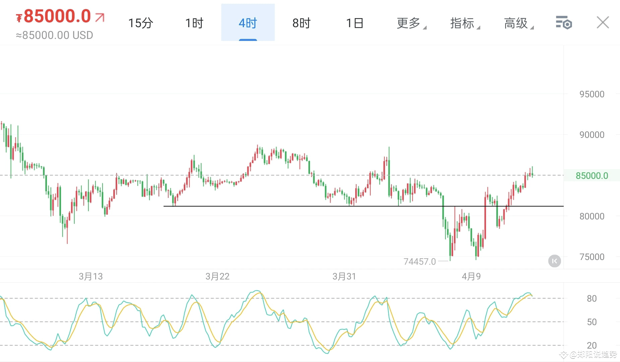Select the 1时 tab

point(194,23)
